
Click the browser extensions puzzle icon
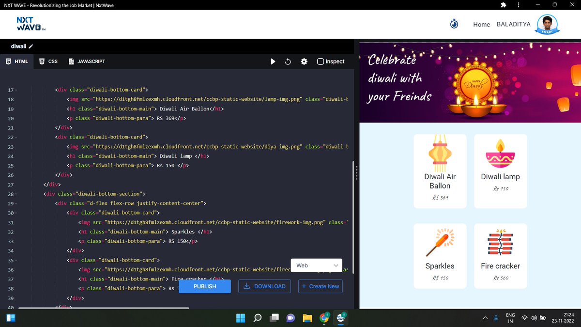click(x=504, y=5)
